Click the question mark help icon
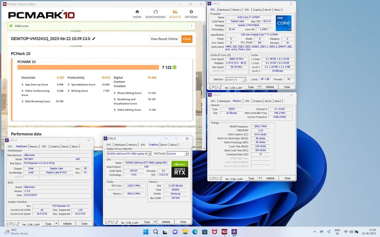380x237 pixels. coord(191,26)
